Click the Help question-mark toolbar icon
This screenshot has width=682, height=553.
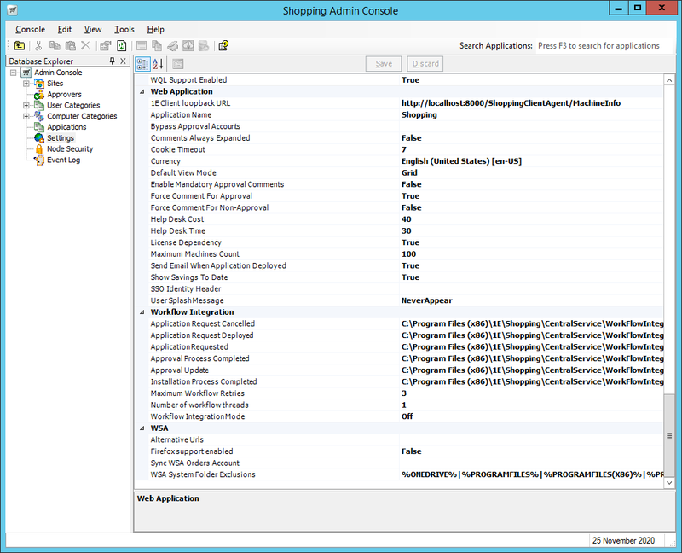[223, 46]
